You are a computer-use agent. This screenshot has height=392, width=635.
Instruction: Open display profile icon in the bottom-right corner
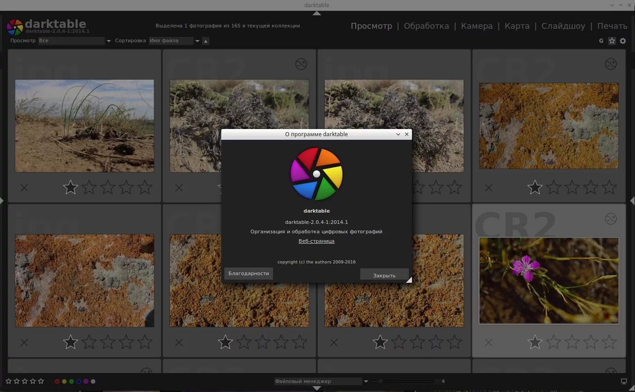[624, 381]
